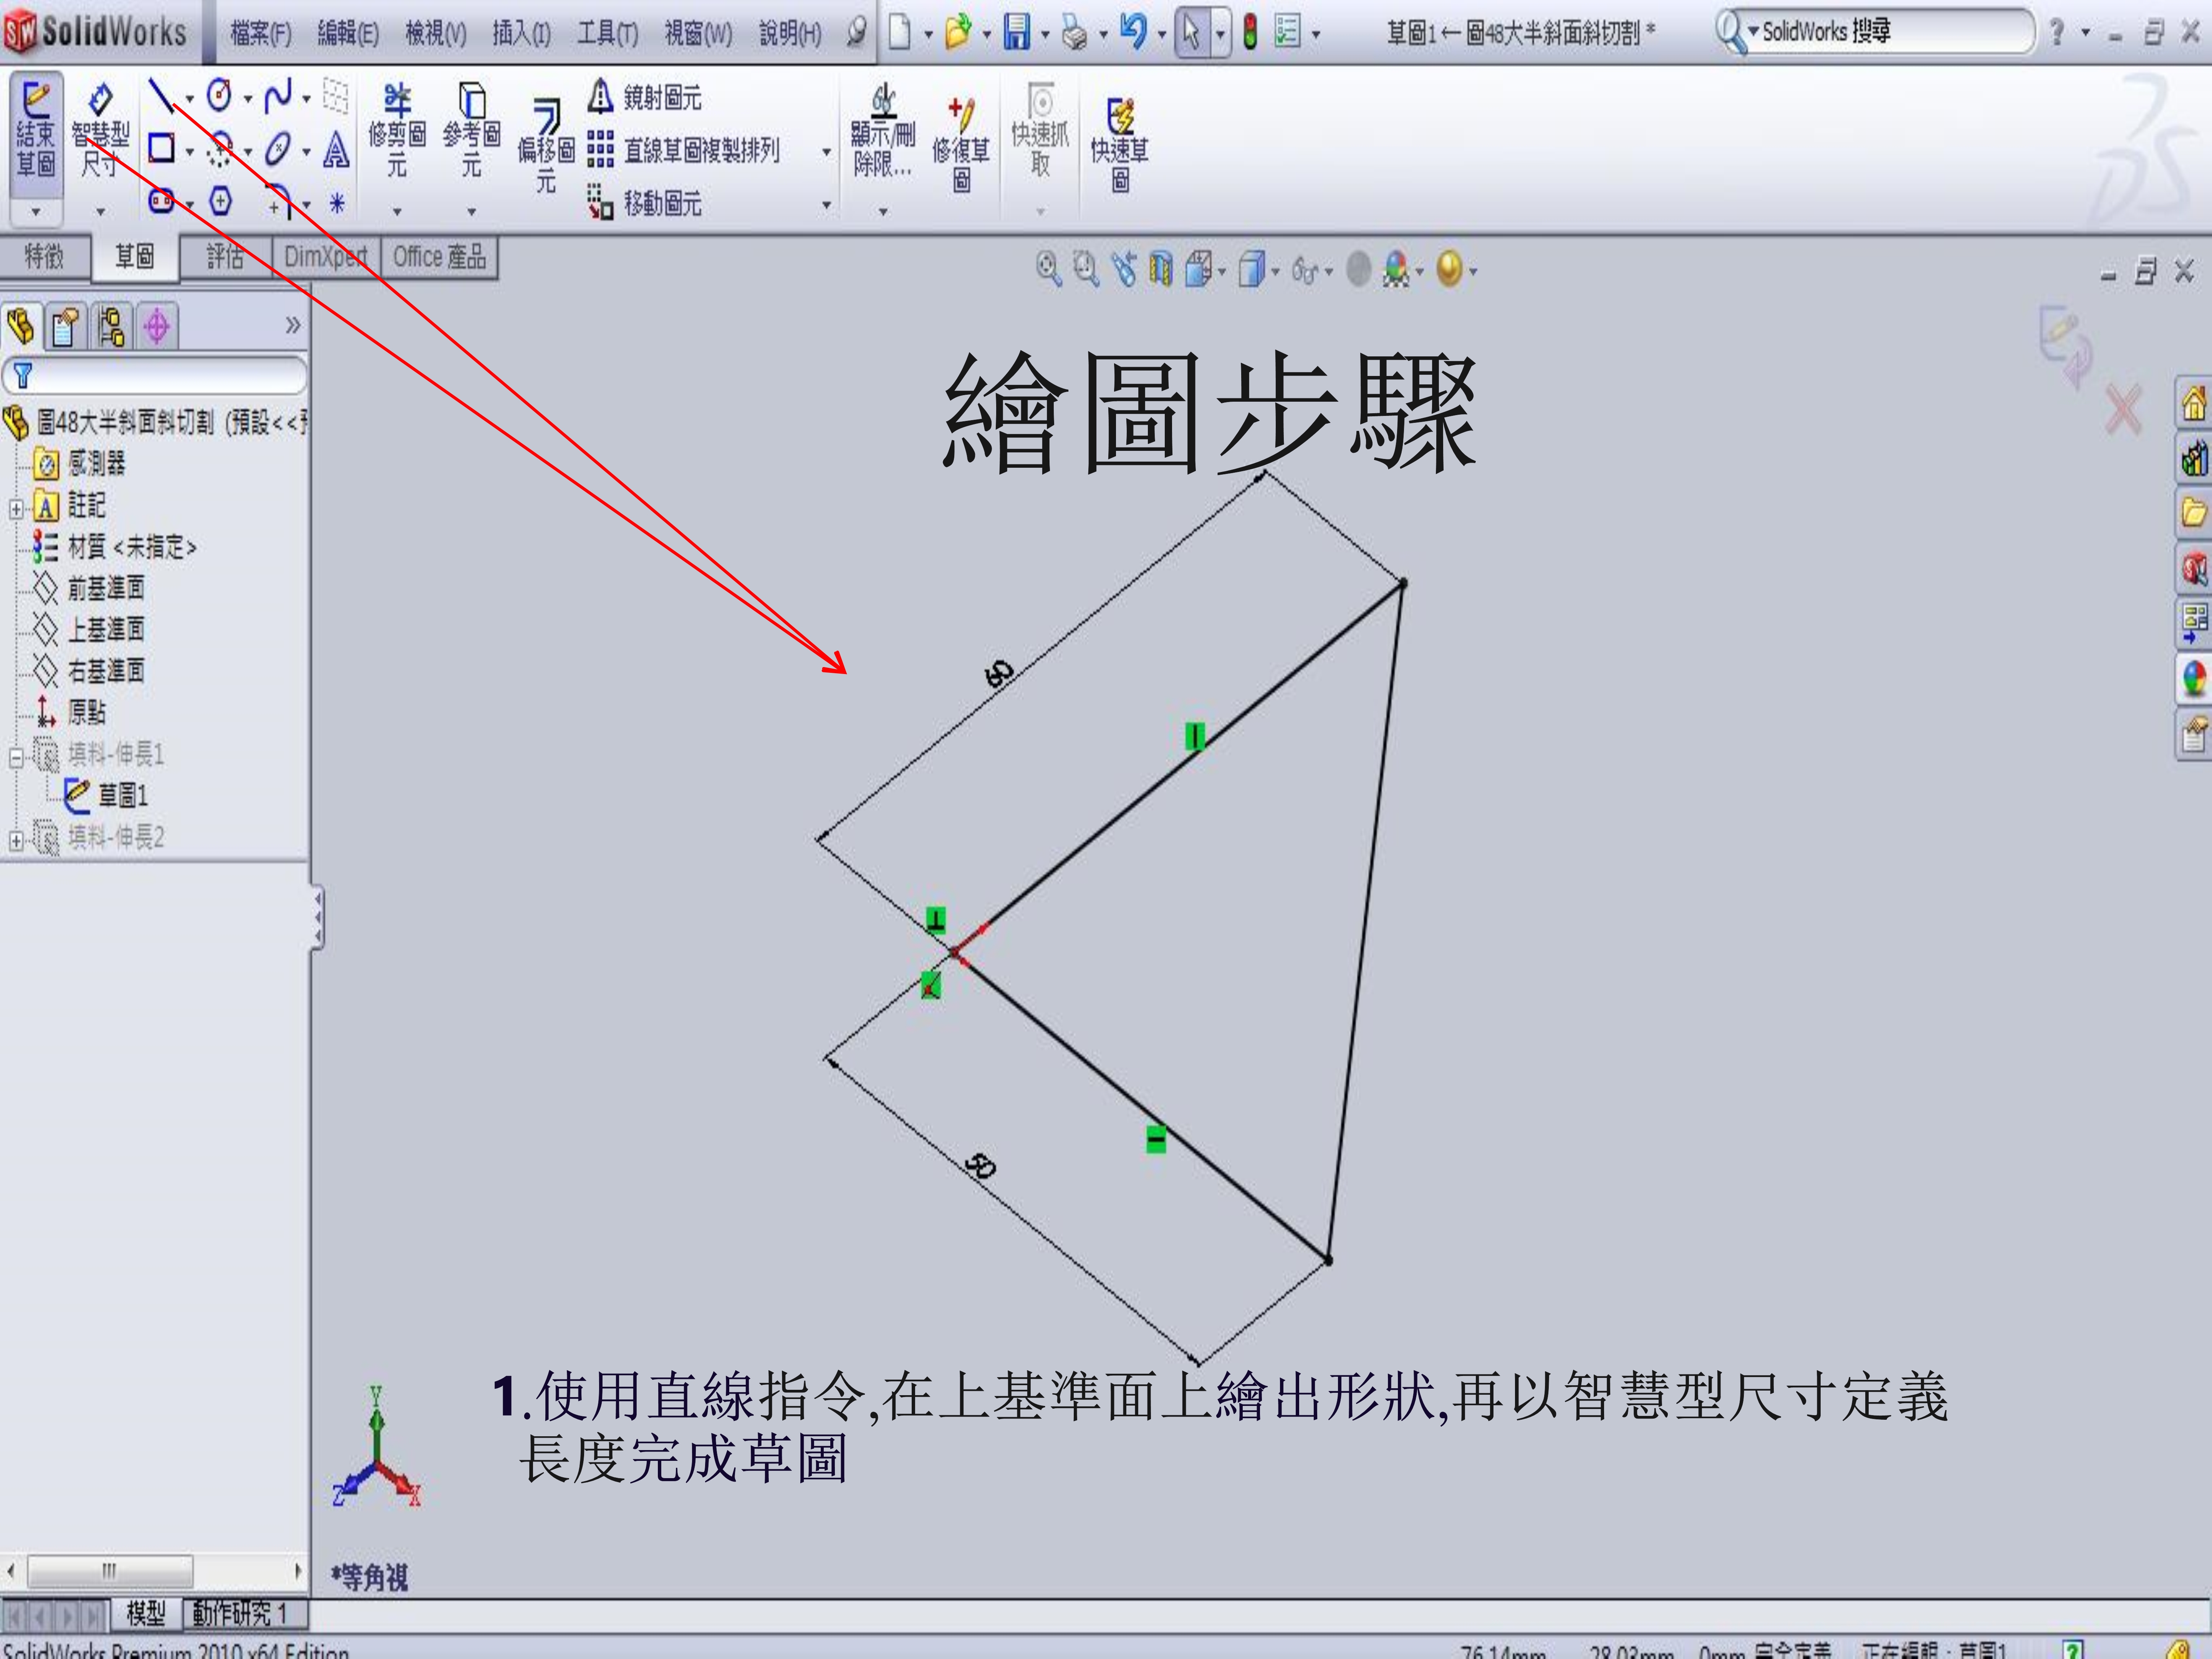Open the 工具(T) Tools menu
Viewport: 2212px width, 1659px height.
607,34
